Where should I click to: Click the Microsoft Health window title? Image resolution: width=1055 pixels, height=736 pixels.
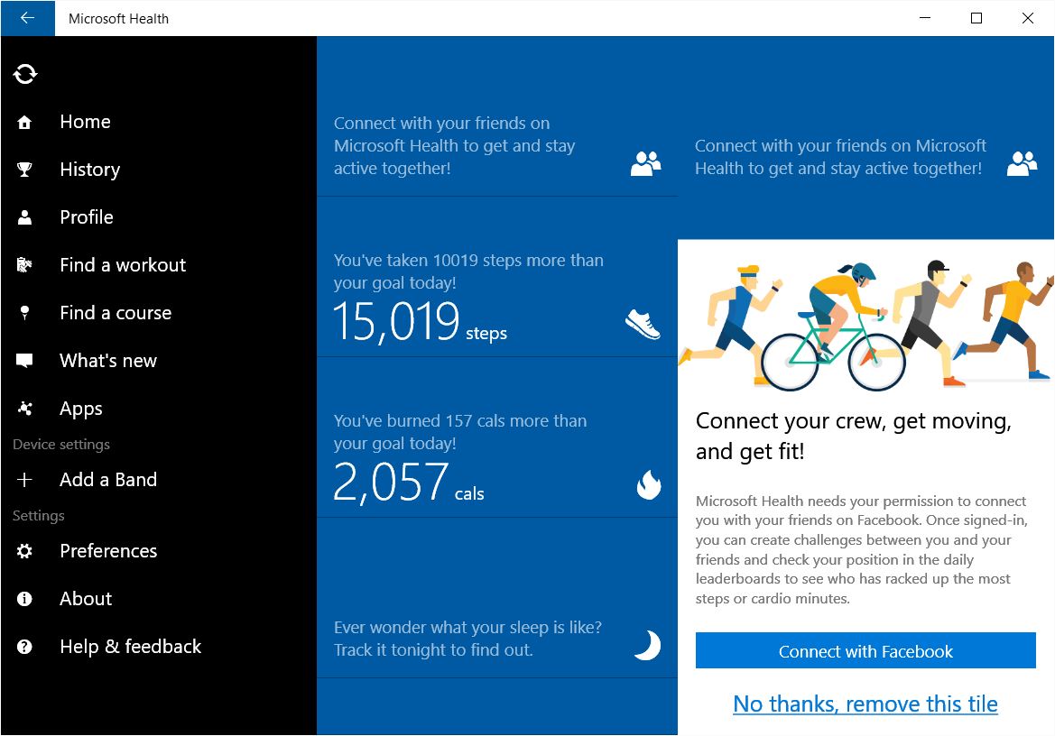tap(118, 19)
